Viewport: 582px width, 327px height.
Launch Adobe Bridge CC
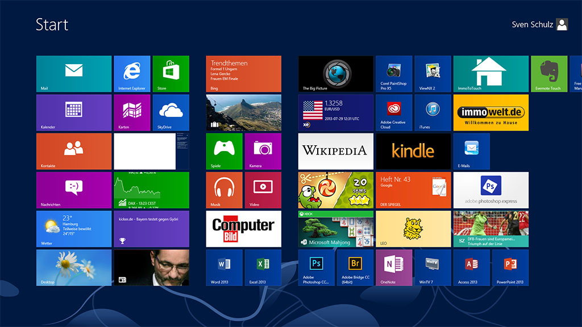(x=355, y=268)
